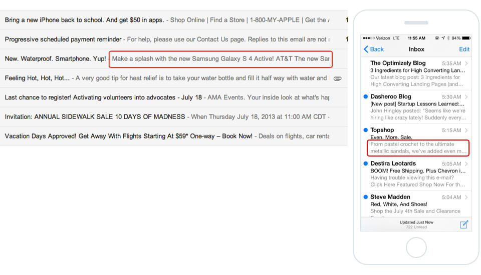Open 'Last chance to register!' email

pos(174,97)
